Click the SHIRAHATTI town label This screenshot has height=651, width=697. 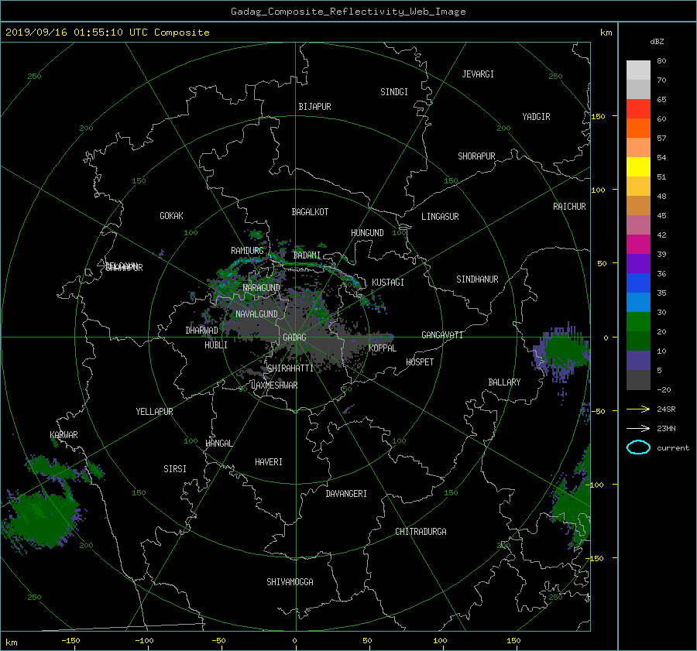click(x=290, y=368)
